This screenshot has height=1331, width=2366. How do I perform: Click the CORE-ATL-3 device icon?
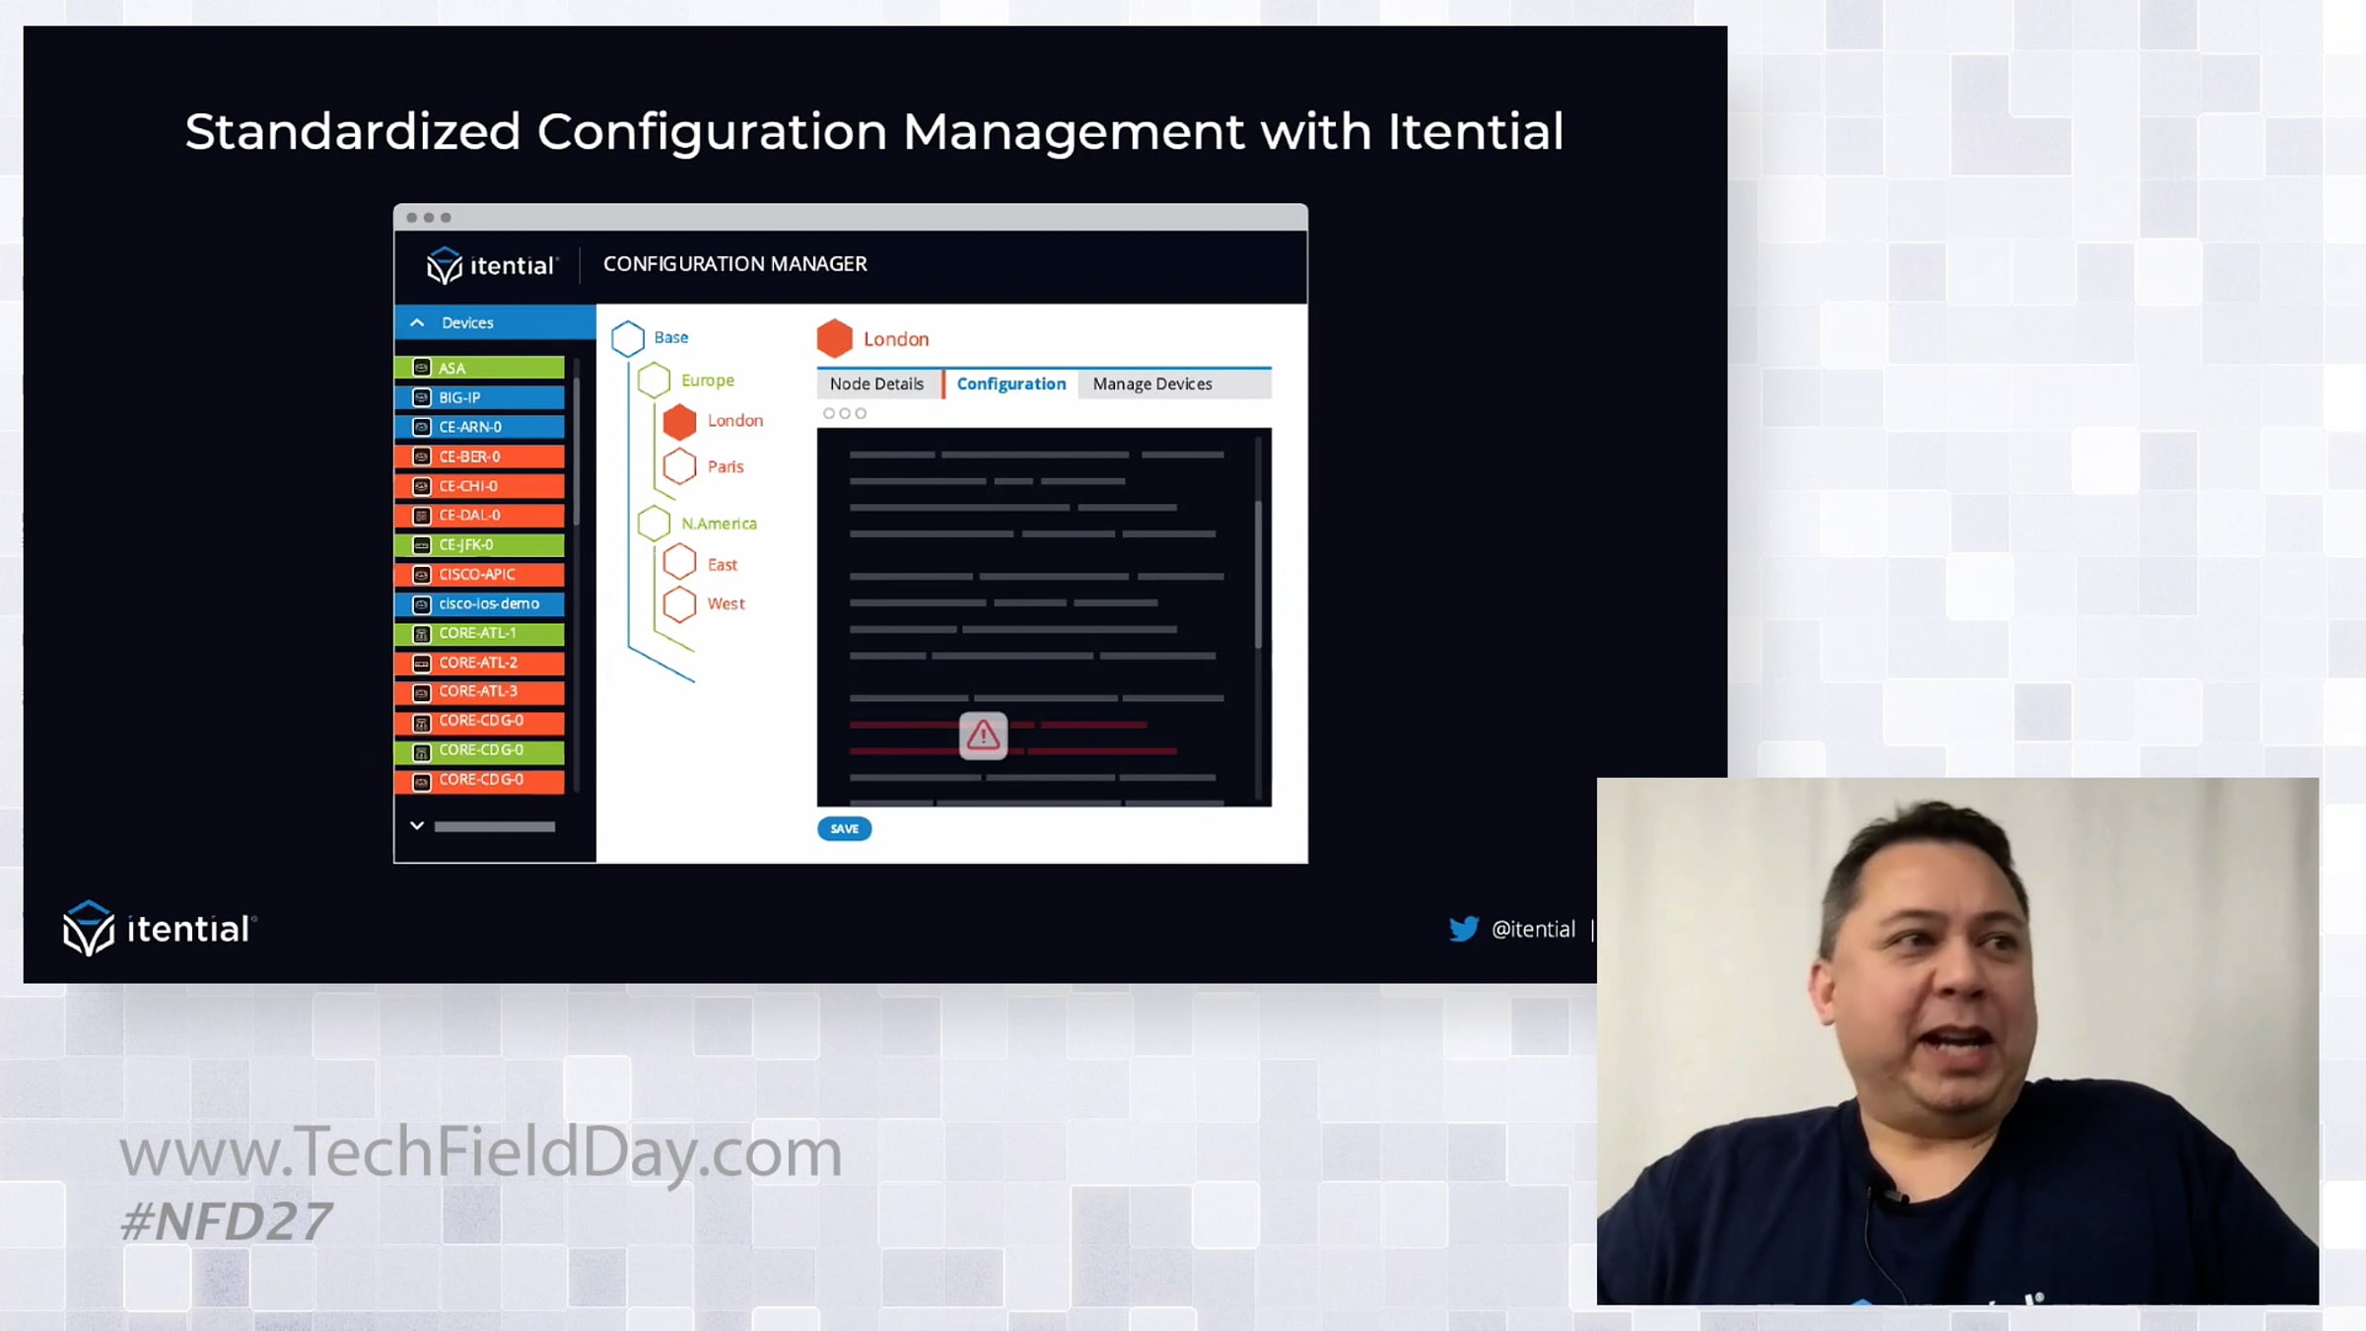(422, 692)
